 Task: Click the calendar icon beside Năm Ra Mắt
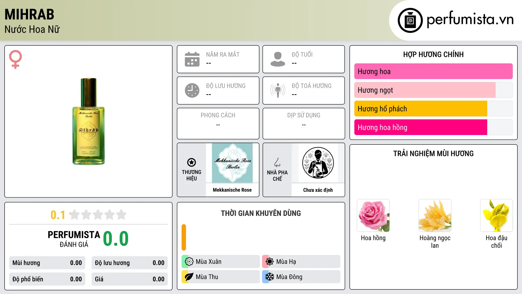pos(192,59)
